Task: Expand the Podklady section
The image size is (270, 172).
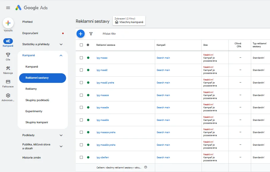Action: (61, 135)
